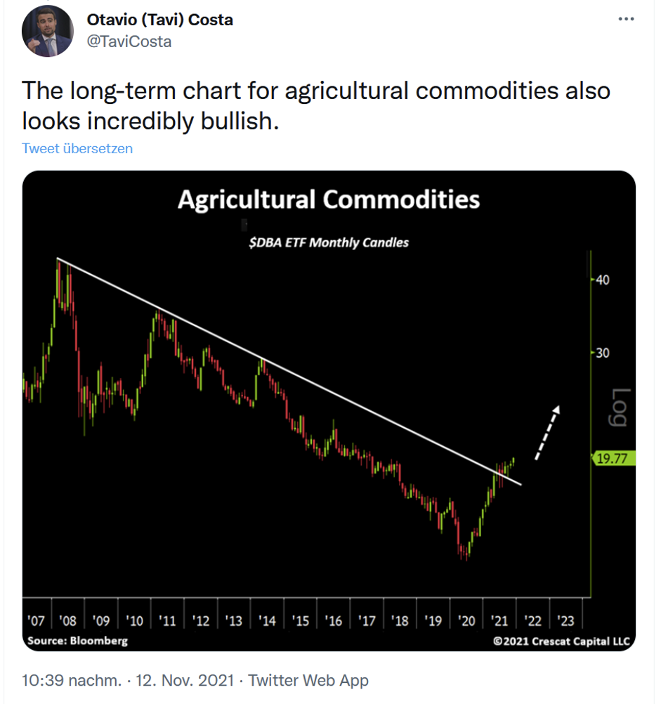The width and height of the screenshot is (661, 704).
Task: Click the green 19.77 price label
Action: pyautogui.click(x=613, y=458)
